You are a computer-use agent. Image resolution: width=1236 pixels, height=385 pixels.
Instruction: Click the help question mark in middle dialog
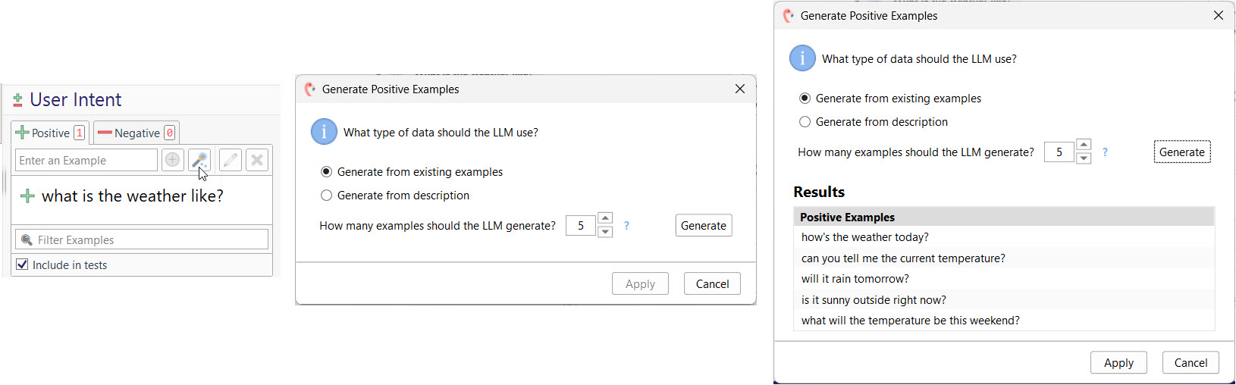pos(626,226)
